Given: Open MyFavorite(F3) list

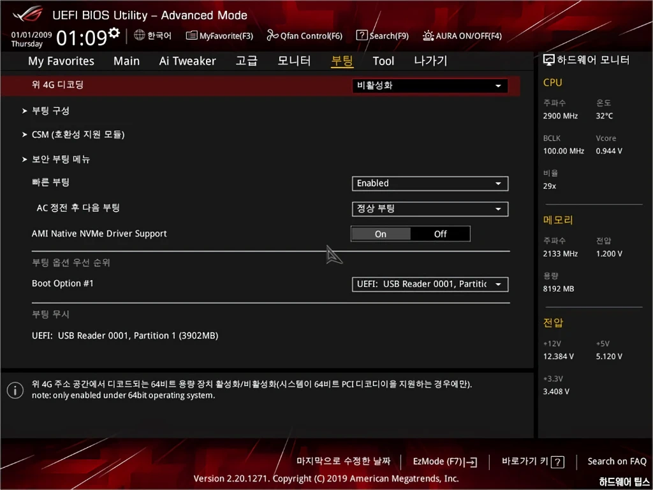Looking at the screenshot, I should pyautogui.click(x=219, y=36).
